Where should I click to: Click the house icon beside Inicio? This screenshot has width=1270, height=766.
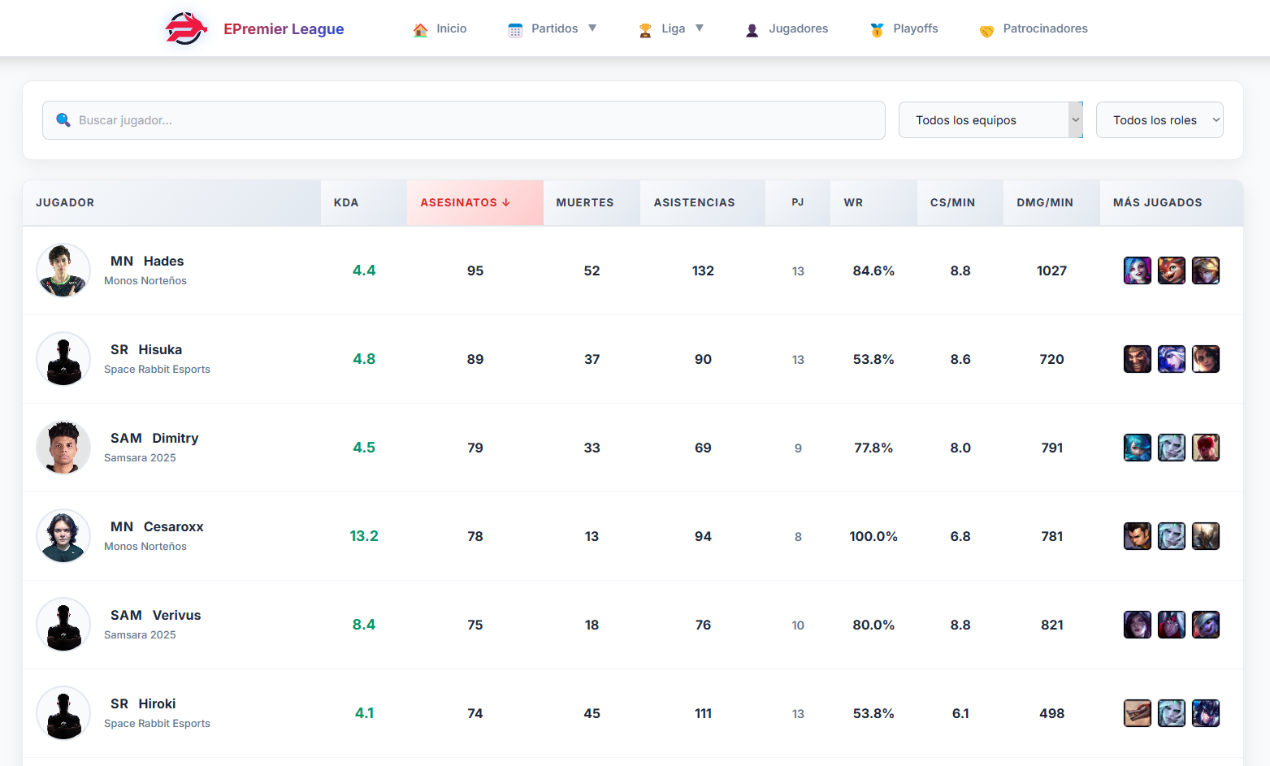[420, 30]
